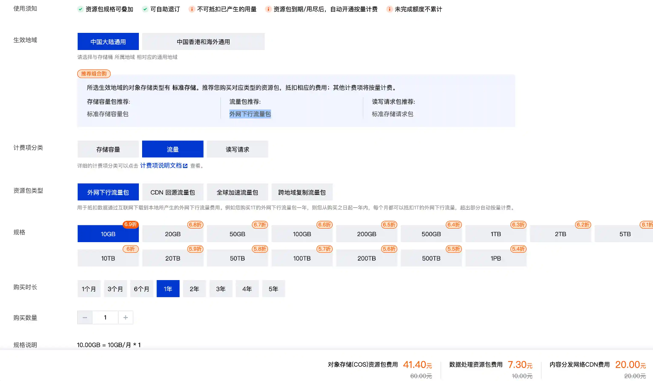Switch to 读写请求 billing category
653x381 pixels.
237,149
